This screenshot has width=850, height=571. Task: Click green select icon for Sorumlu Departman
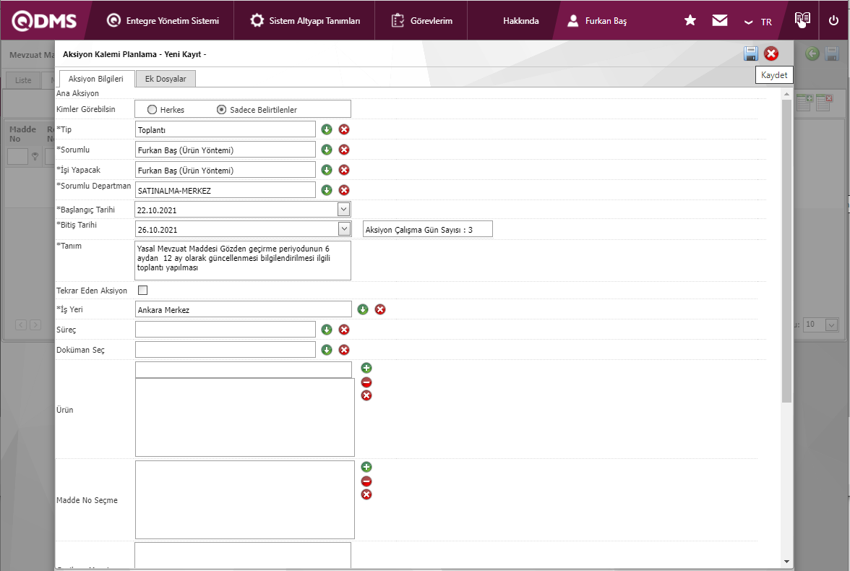pyautogui.click(x=327, y=190)
